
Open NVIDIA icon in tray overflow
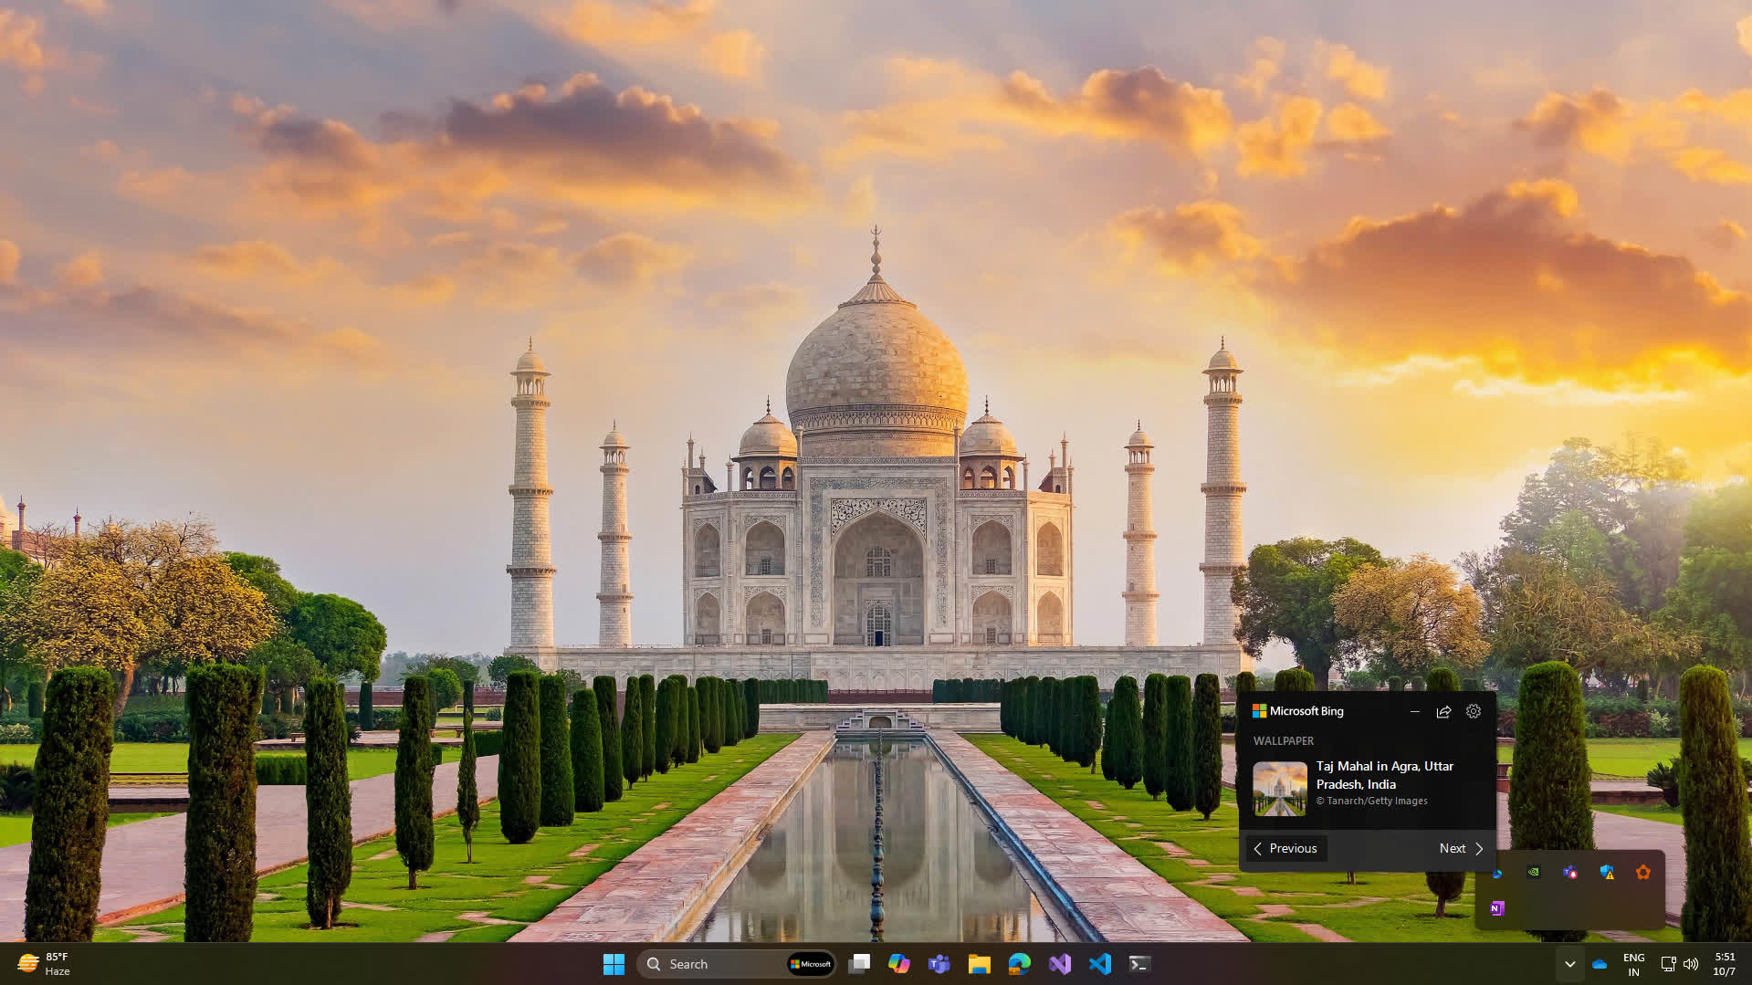click(1534, 872)
